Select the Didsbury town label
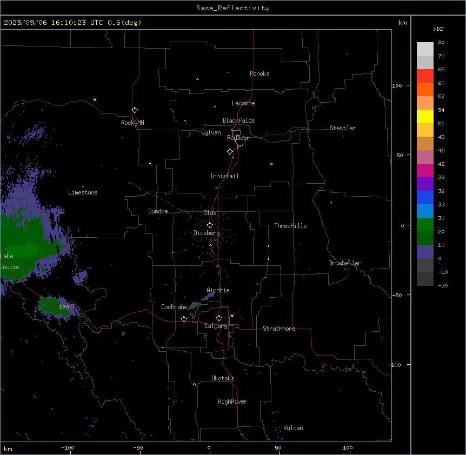 207,233
